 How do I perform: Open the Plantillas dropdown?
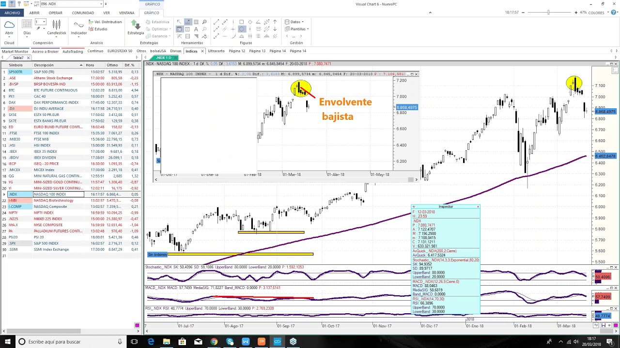pos(297,29)
